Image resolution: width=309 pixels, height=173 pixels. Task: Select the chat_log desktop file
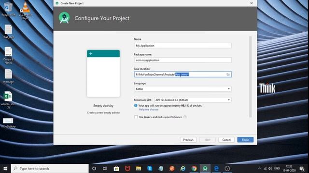pyautogui.click(x=8, y=32)
